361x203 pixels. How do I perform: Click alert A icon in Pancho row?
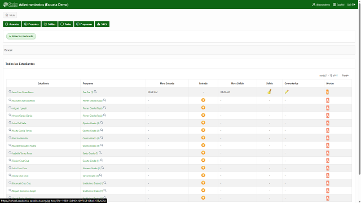click(328, 138)
